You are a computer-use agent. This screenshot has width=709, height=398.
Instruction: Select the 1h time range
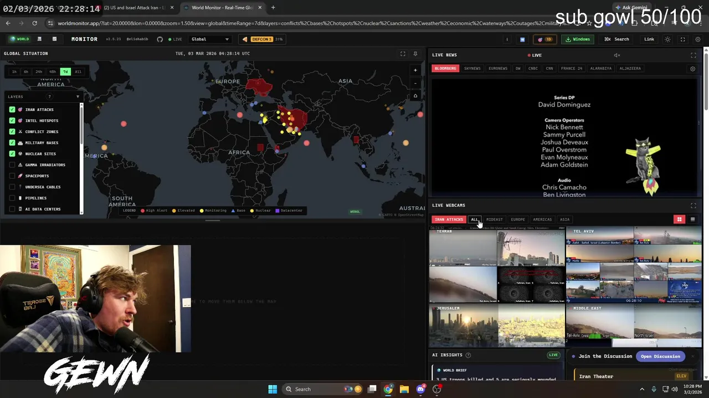coord(14,71)
